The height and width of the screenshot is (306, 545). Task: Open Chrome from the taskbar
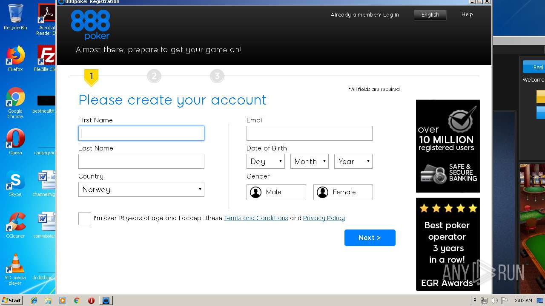click(77, 300)
